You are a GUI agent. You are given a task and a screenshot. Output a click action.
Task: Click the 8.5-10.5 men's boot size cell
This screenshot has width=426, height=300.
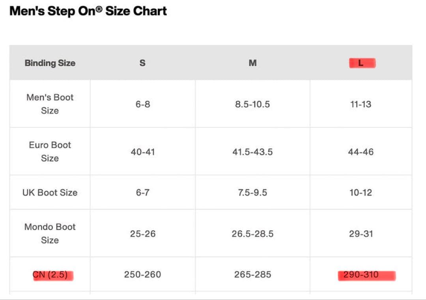252,104
